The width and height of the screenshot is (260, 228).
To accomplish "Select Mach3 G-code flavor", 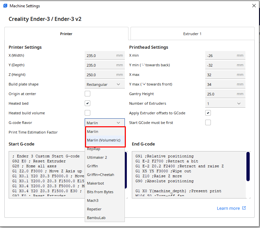I will point(105,200).
